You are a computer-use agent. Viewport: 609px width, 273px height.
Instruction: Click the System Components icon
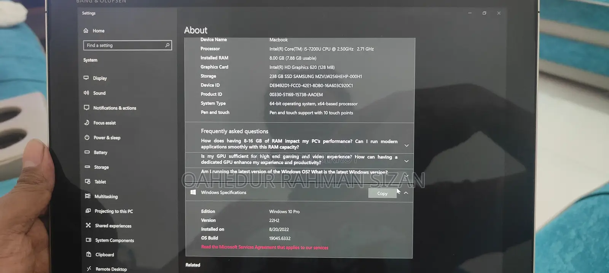coord(89,240)
